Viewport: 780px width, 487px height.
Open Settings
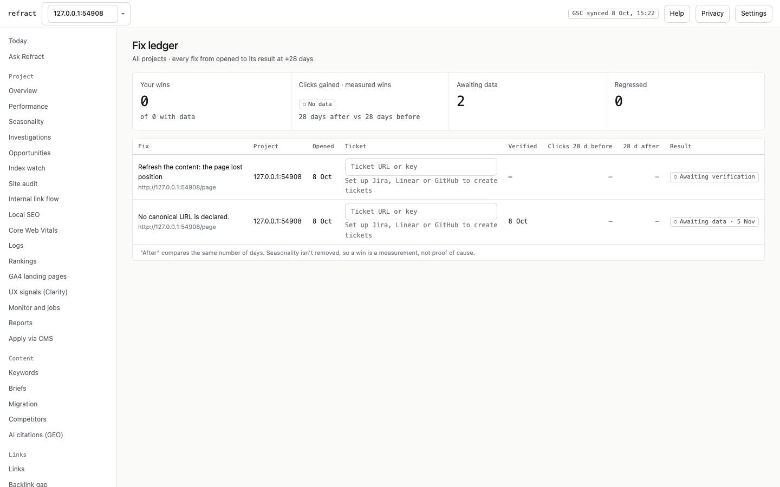[x=753, y=14]
